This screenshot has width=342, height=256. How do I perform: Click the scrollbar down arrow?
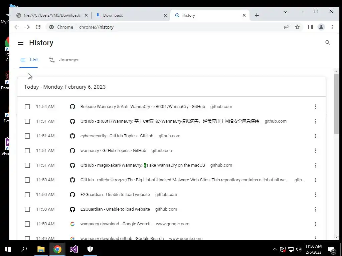coord(336,237)
